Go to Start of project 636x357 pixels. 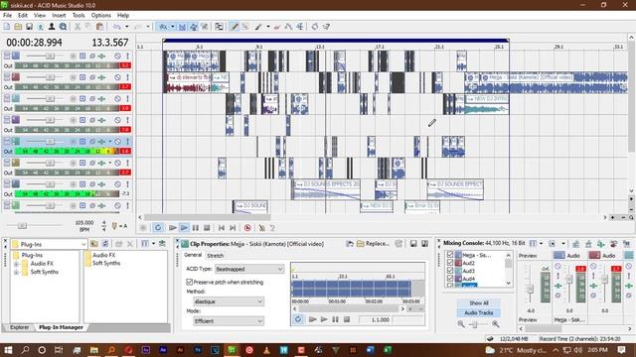(222, 228)
